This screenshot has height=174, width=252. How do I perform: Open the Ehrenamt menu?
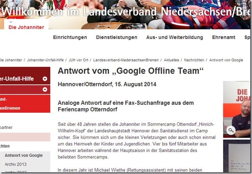pos(224,37)
